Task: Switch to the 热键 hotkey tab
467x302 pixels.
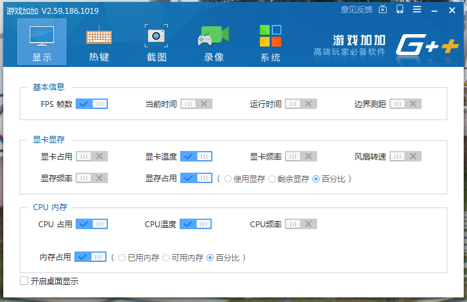Action: [99, 43]
